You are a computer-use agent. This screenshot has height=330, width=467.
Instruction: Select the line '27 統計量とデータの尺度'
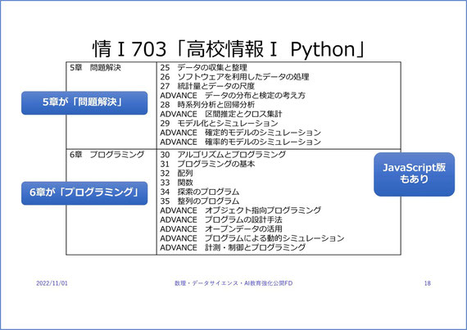click(207, 86)
